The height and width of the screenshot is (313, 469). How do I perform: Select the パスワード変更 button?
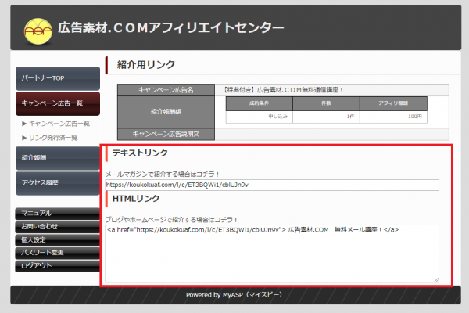pos(57,253)
